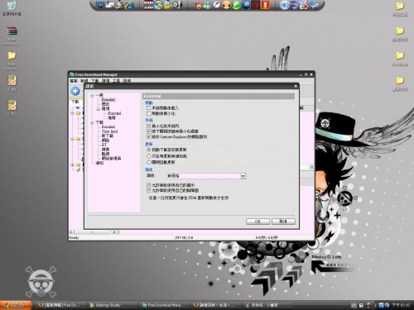Open the third menu in the main menu bar
414x310 pixels.
click(94, 81)
